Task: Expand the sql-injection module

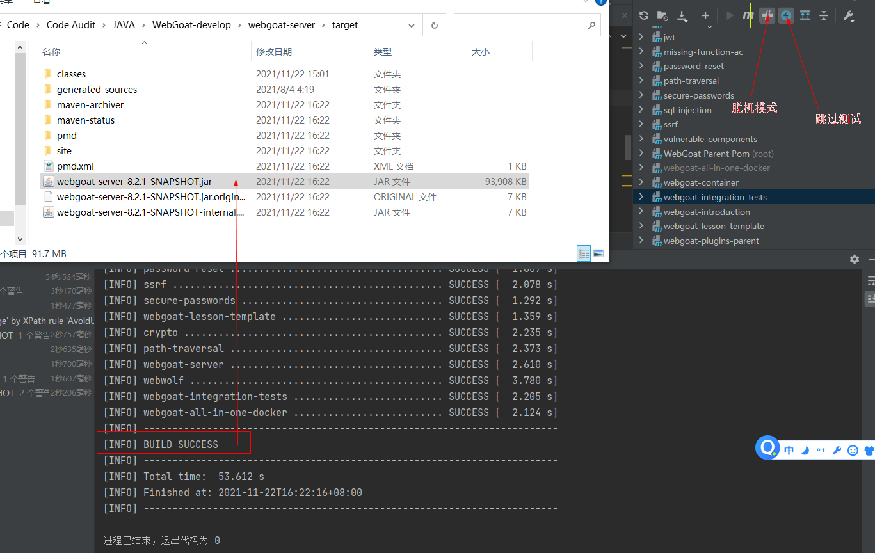Action: click(x=641, y=110)
